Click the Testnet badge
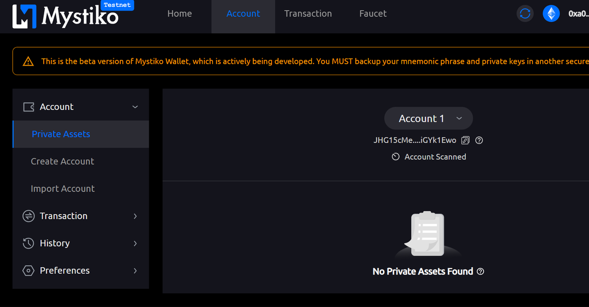The width and height of the screenshot is (589, 307). [x=117, y=5]
